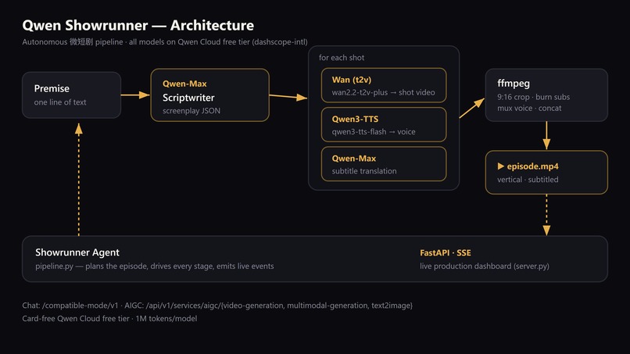
Task: Click the 'FastAPI · SSE' label
Action: point(446,252)
